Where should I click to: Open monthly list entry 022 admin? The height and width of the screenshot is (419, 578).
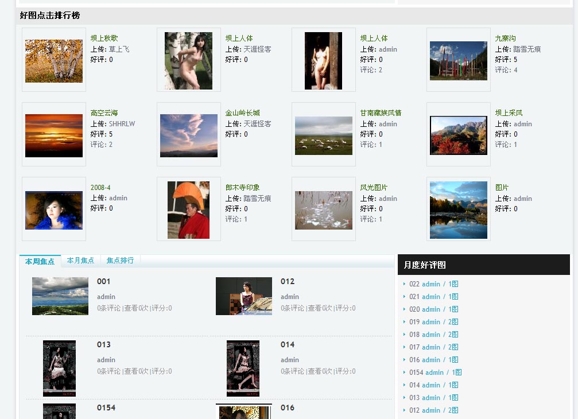coord(434,284)
